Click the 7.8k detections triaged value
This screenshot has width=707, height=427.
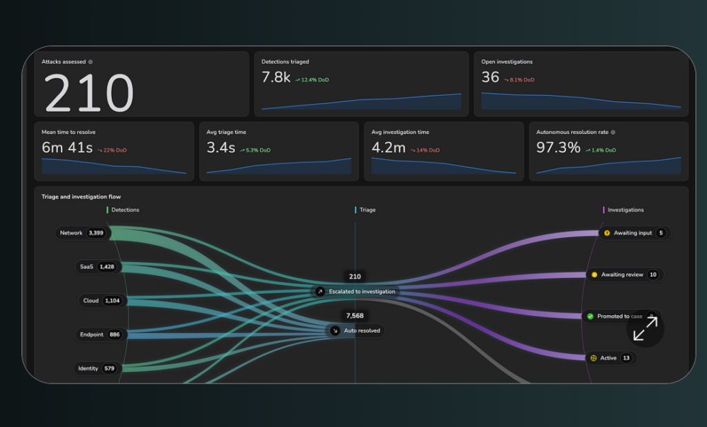[276, 77]
